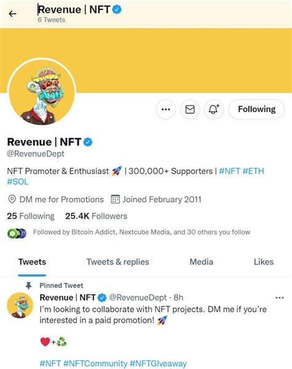This screenshot has width=292, height=369.
Task: Send a direct message via envelope icon
Action: tap(190, 109)
